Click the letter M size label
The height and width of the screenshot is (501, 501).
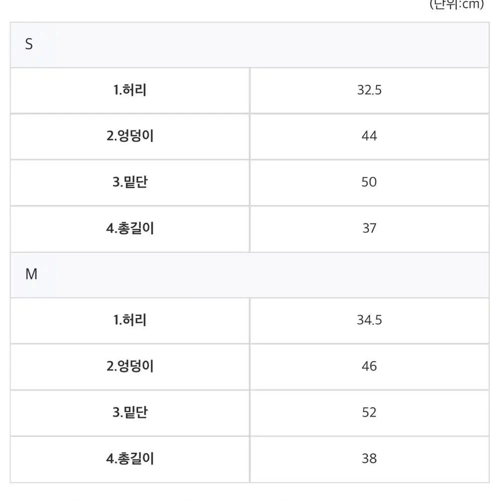(x=31, y=274)
